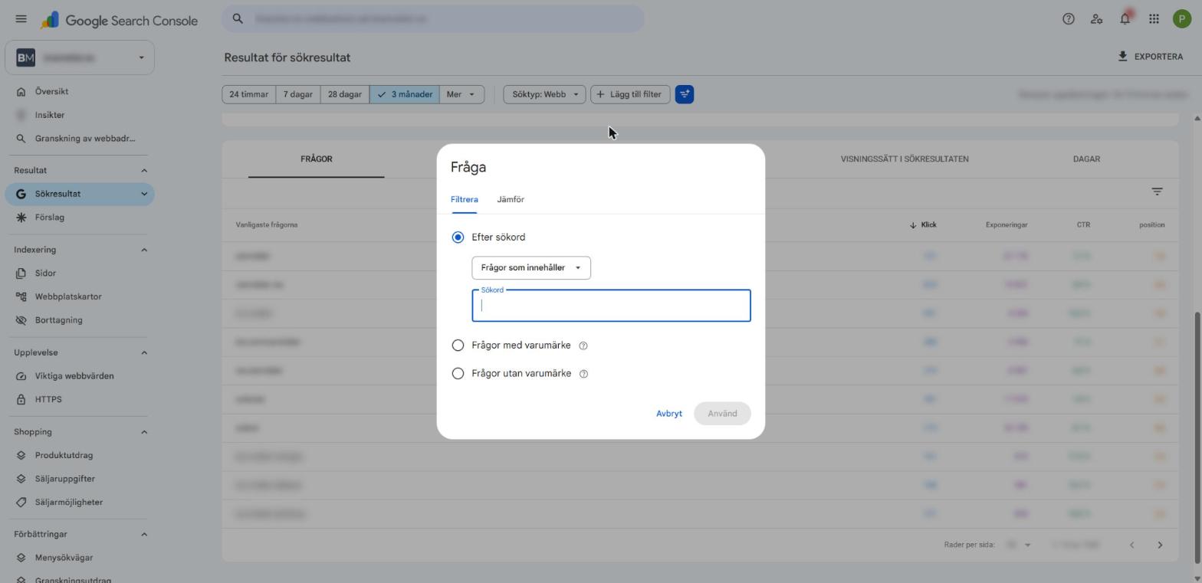Open the Google apps grid
The width and height of the screenshot is (1202, 583).
[1153, 19]
